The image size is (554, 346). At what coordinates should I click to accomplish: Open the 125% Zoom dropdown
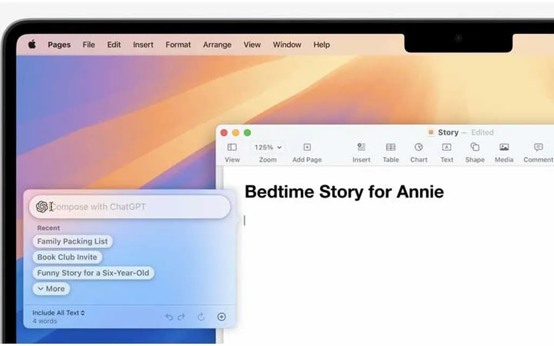pyautogui.click(x=268, y=147)
